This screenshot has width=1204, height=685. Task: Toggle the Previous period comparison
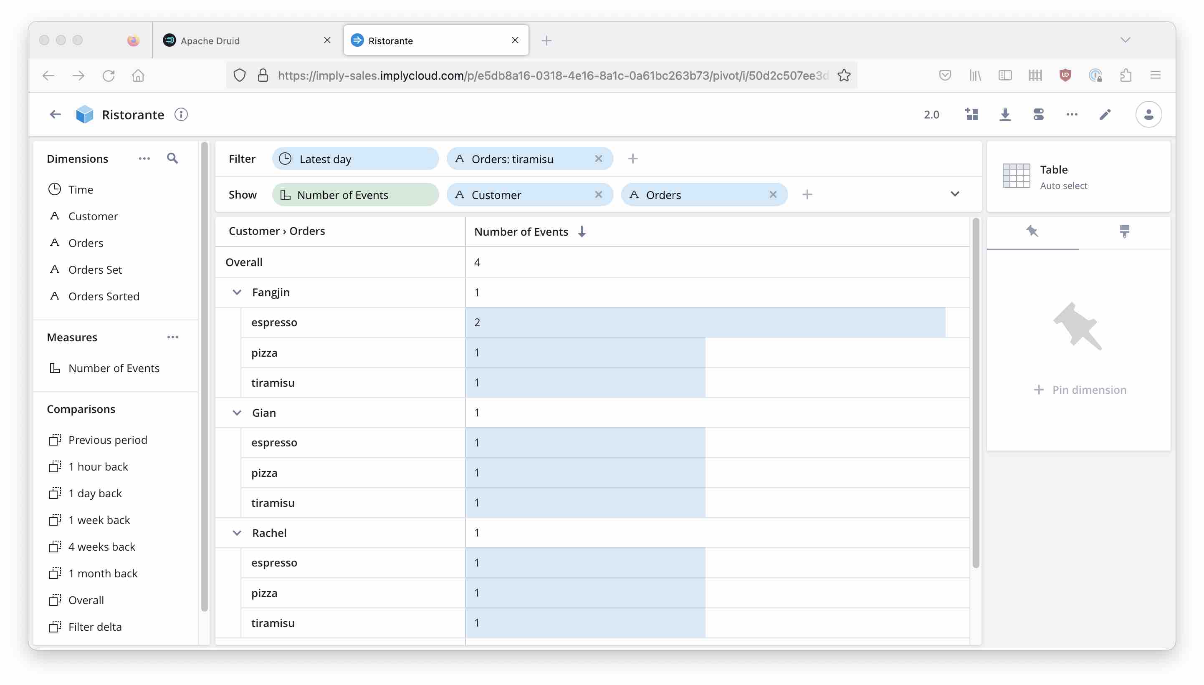107,440
